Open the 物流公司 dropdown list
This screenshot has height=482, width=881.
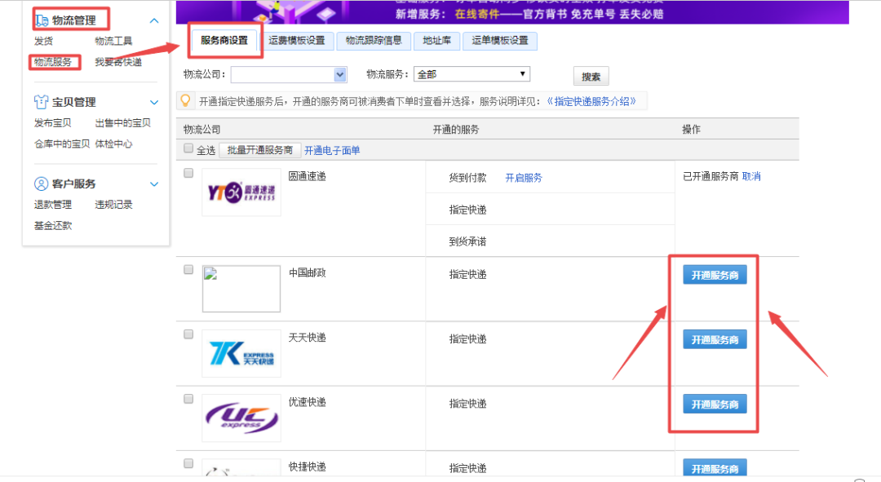tap(340, 75)
